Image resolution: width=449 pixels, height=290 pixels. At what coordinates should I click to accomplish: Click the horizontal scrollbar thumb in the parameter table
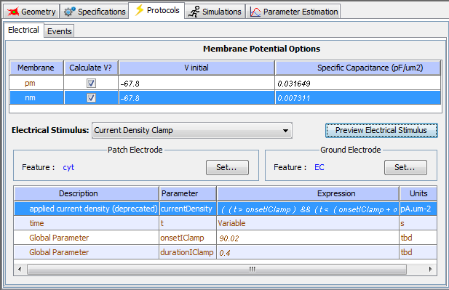coord(217,269)
